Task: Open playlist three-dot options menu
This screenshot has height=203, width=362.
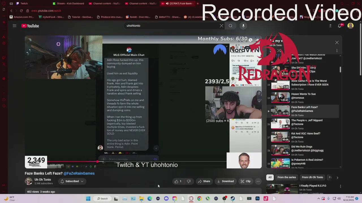Action: tap(337, 51)
